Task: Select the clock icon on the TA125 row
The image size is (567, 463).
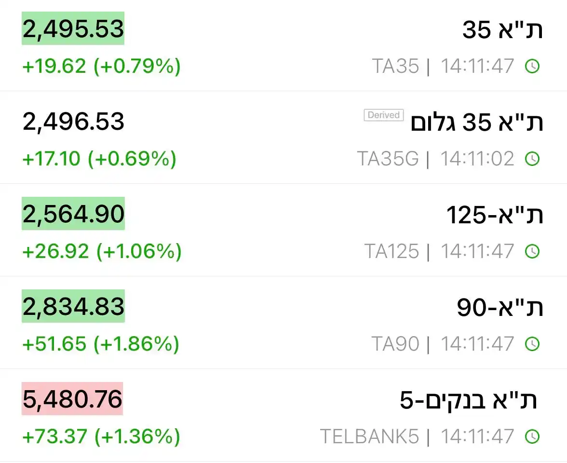Action: (x=532, y=251)
